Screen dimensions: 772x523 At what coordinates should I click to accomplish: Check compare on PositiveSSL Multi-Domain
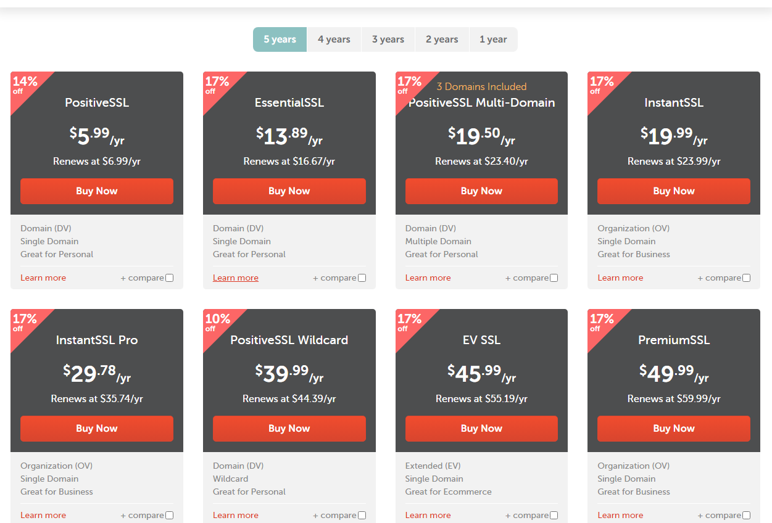[554, 278]
